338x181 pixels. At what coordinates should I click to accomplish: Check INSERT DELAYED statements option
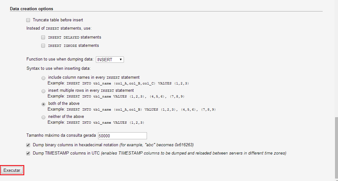point(43,37)
